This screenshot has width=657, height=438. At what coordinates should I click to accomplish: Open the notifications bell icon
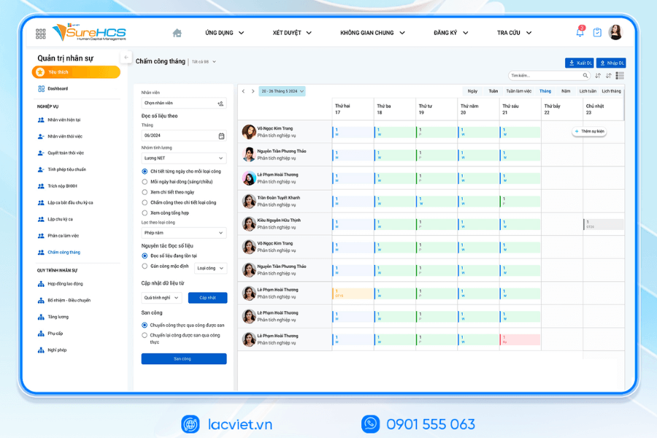click(580, 33)
